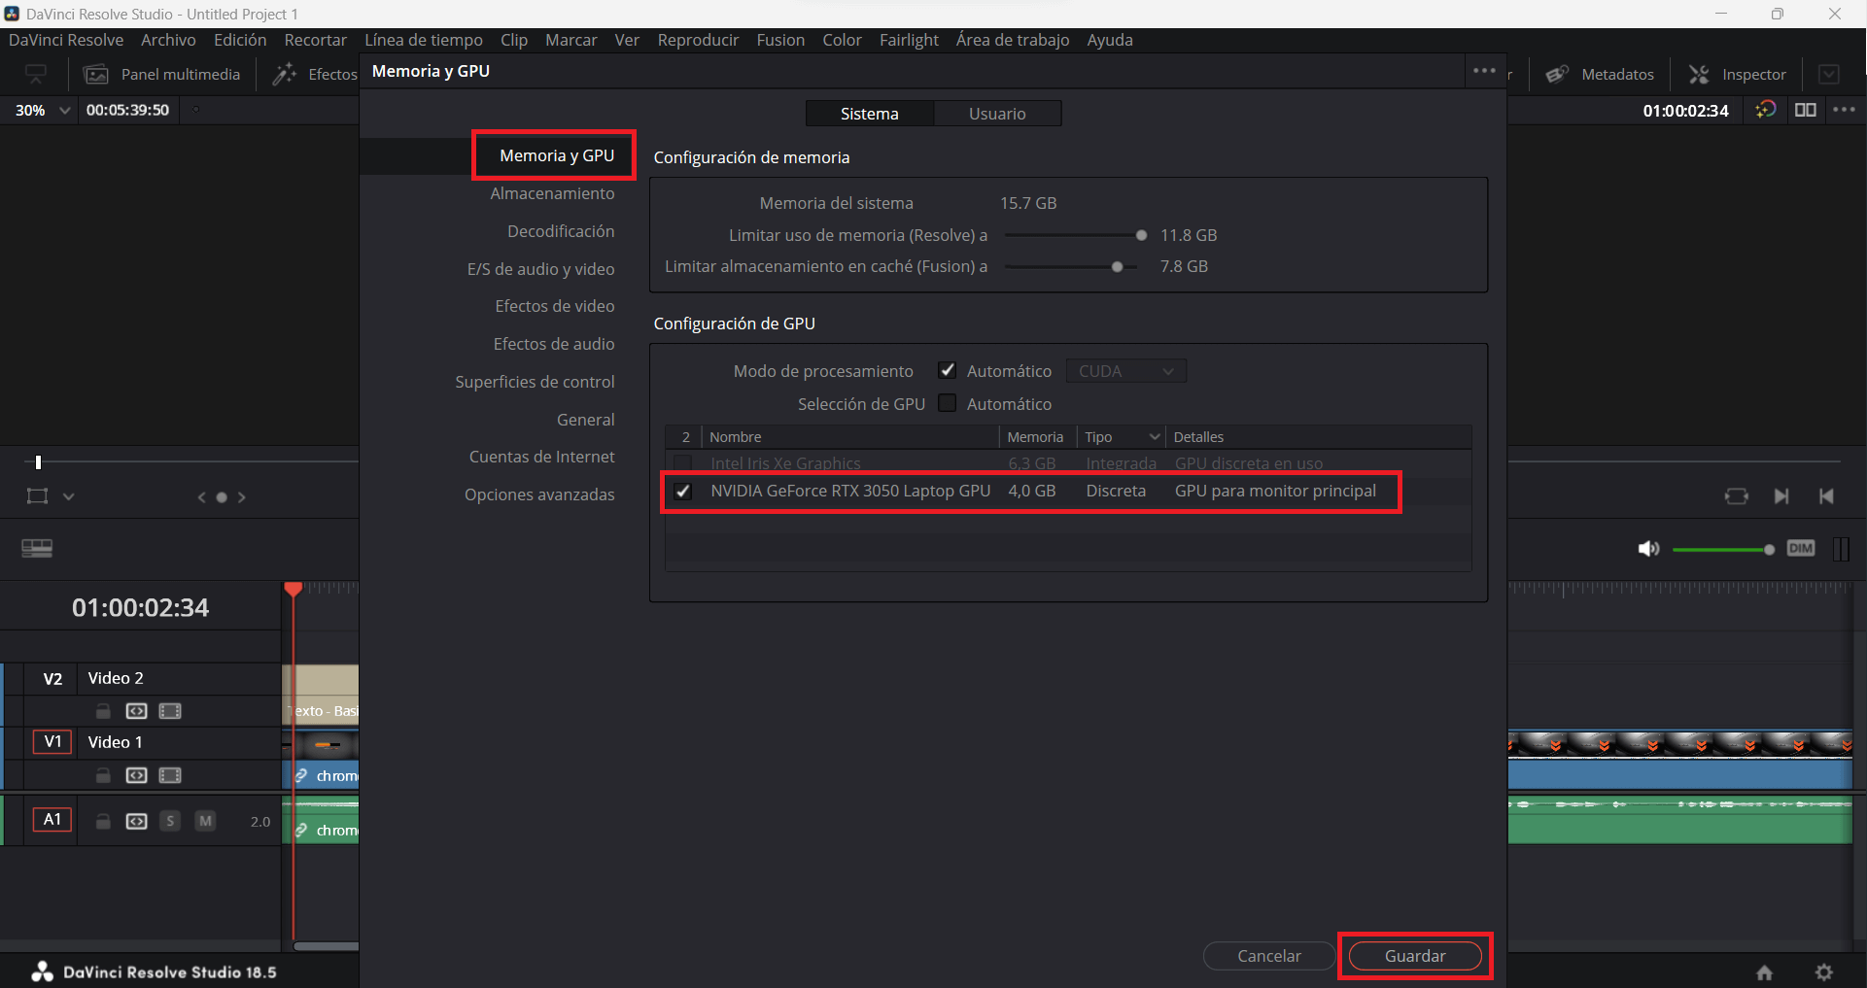
Task: Click the Fusion cache limit slider handle
Action: point(1118,266)
